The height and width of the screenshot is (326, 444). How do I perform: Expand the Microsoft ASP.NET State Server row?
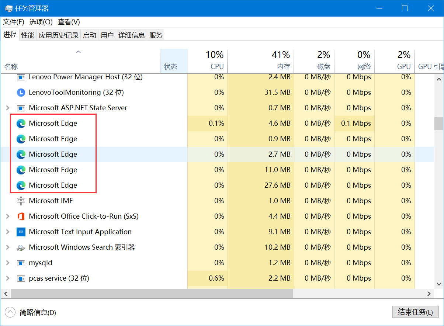tap(8, 108)
